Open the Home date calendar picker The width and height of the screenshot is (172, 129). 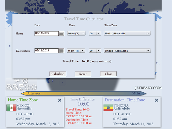click(x=61, y=34)
